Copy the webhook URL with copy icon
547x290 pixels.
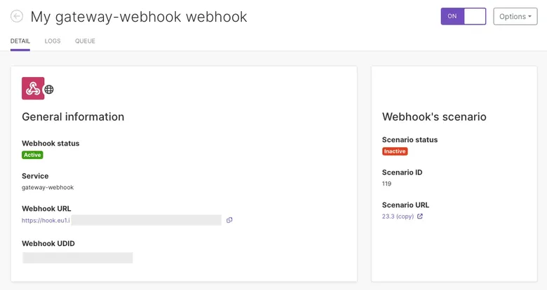pos(229,220)
